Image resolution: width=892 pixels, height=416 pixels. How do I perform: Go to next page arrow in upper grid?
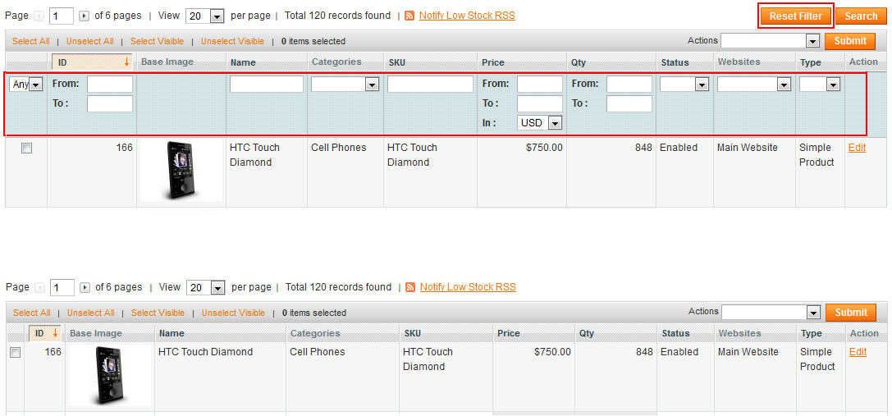85,16
